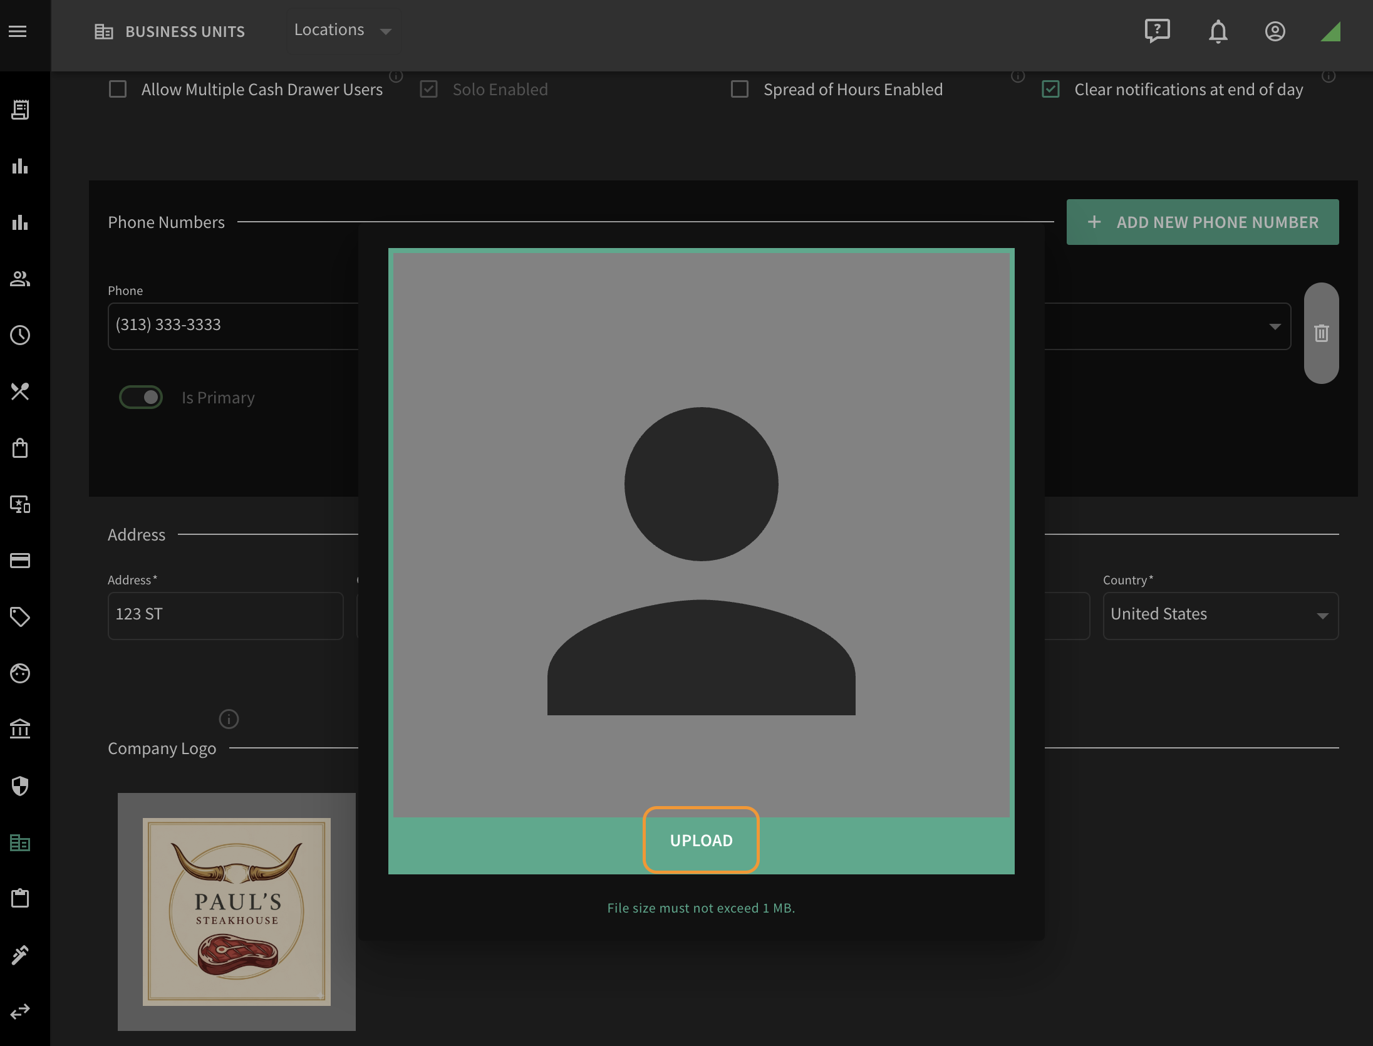1373x1046 pixels.
Task: Open the fork and knife menu section
Action: coord(20,391)
